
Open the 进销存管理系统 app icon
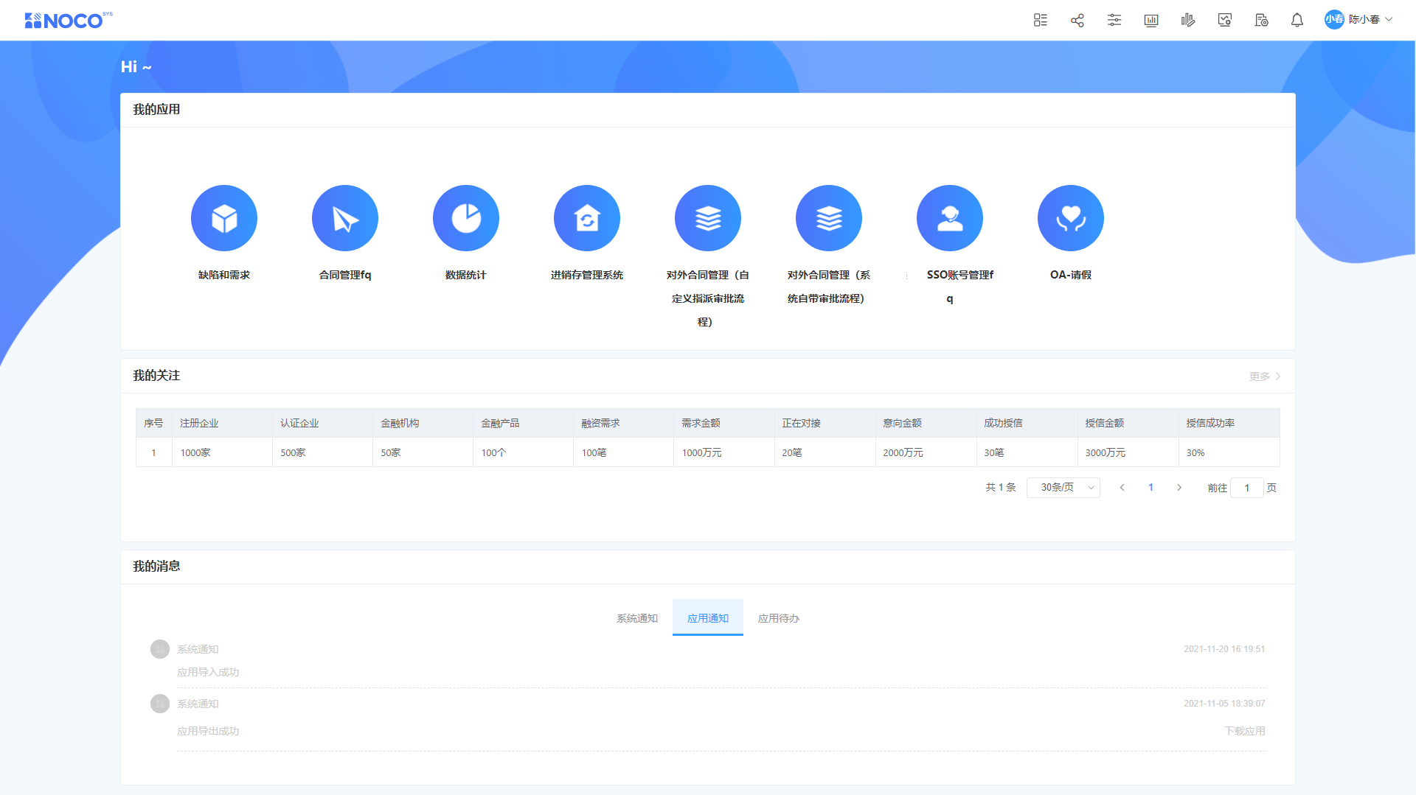pos(587,218)
